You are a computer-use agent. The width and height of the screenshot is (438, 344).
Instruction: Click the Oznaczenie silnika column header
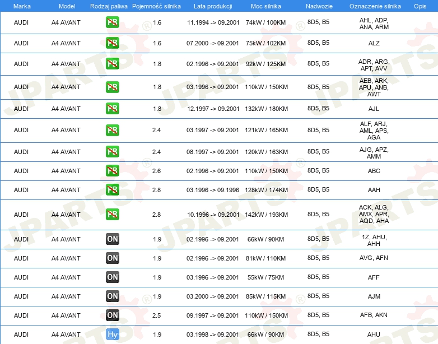pos(375,6)
